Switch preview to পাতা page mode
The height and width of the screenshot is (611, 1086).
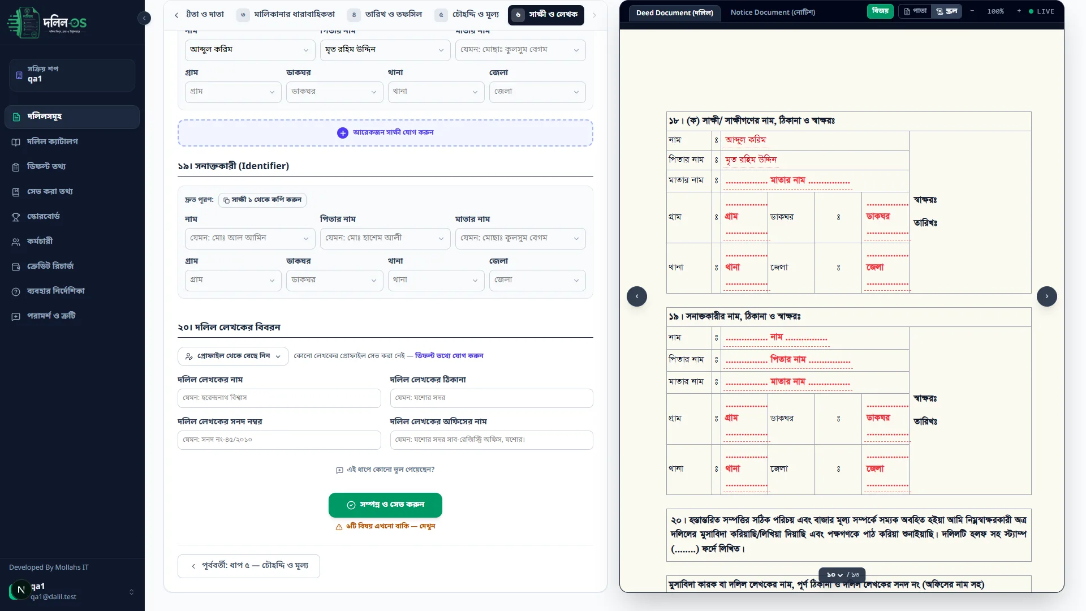click(915, 11)
